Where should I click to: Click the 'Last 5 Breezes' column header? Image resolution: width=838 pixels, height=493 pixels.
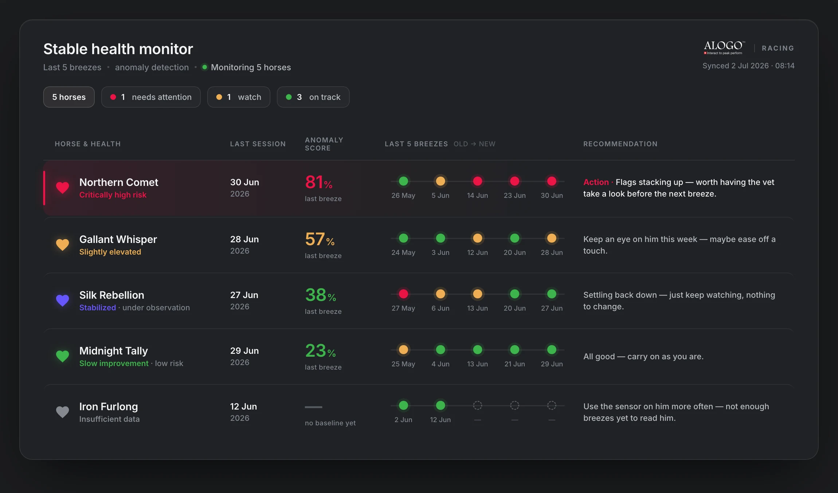(416, 144)
